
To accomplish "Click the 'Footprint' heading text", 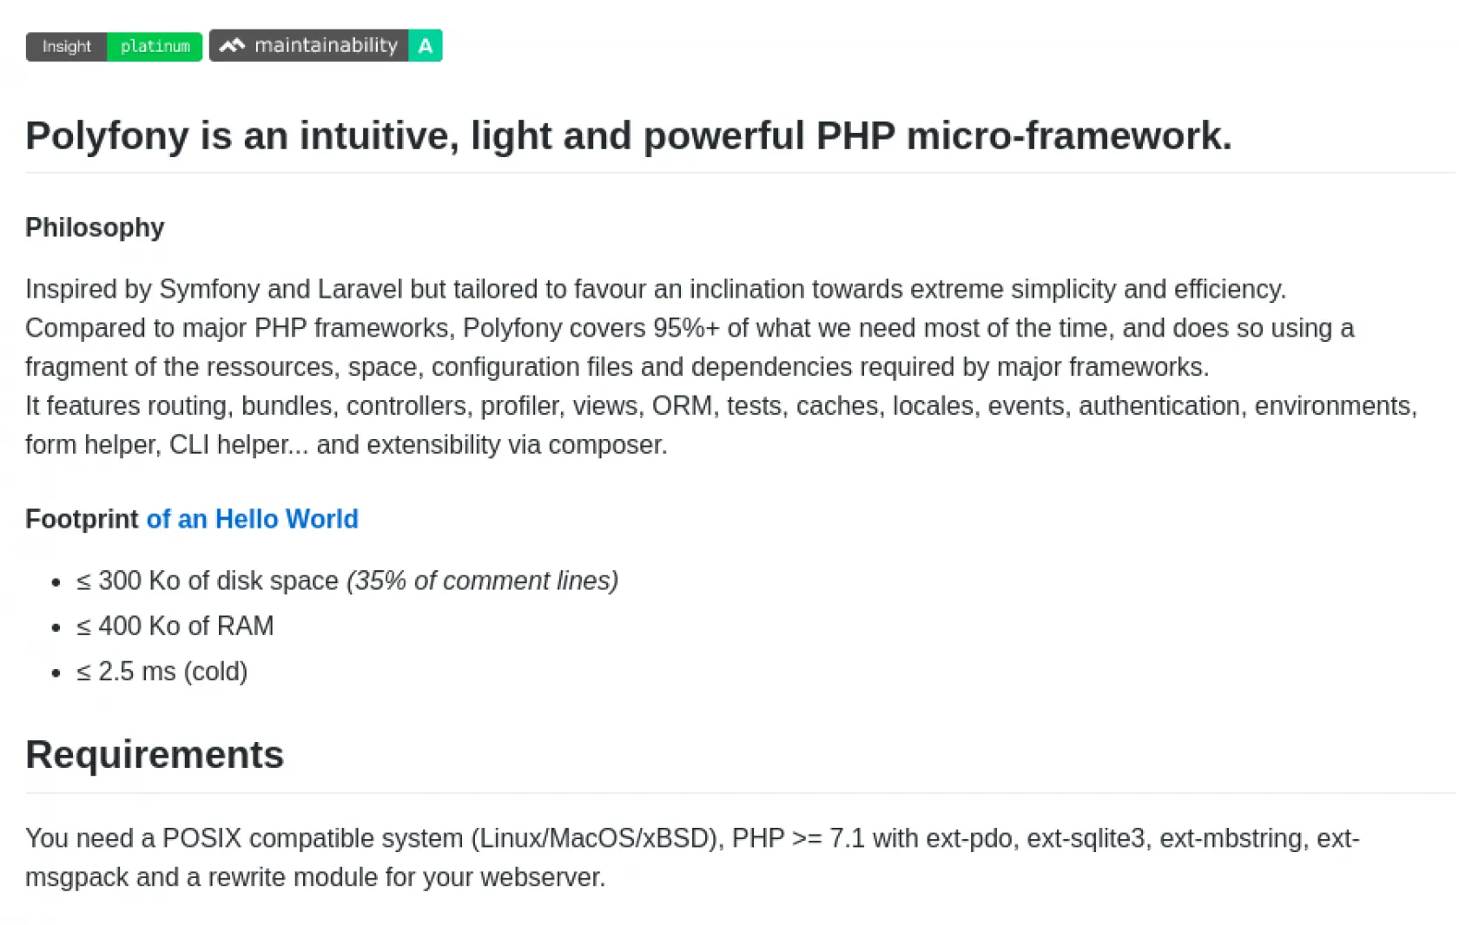I will point(82,519).
